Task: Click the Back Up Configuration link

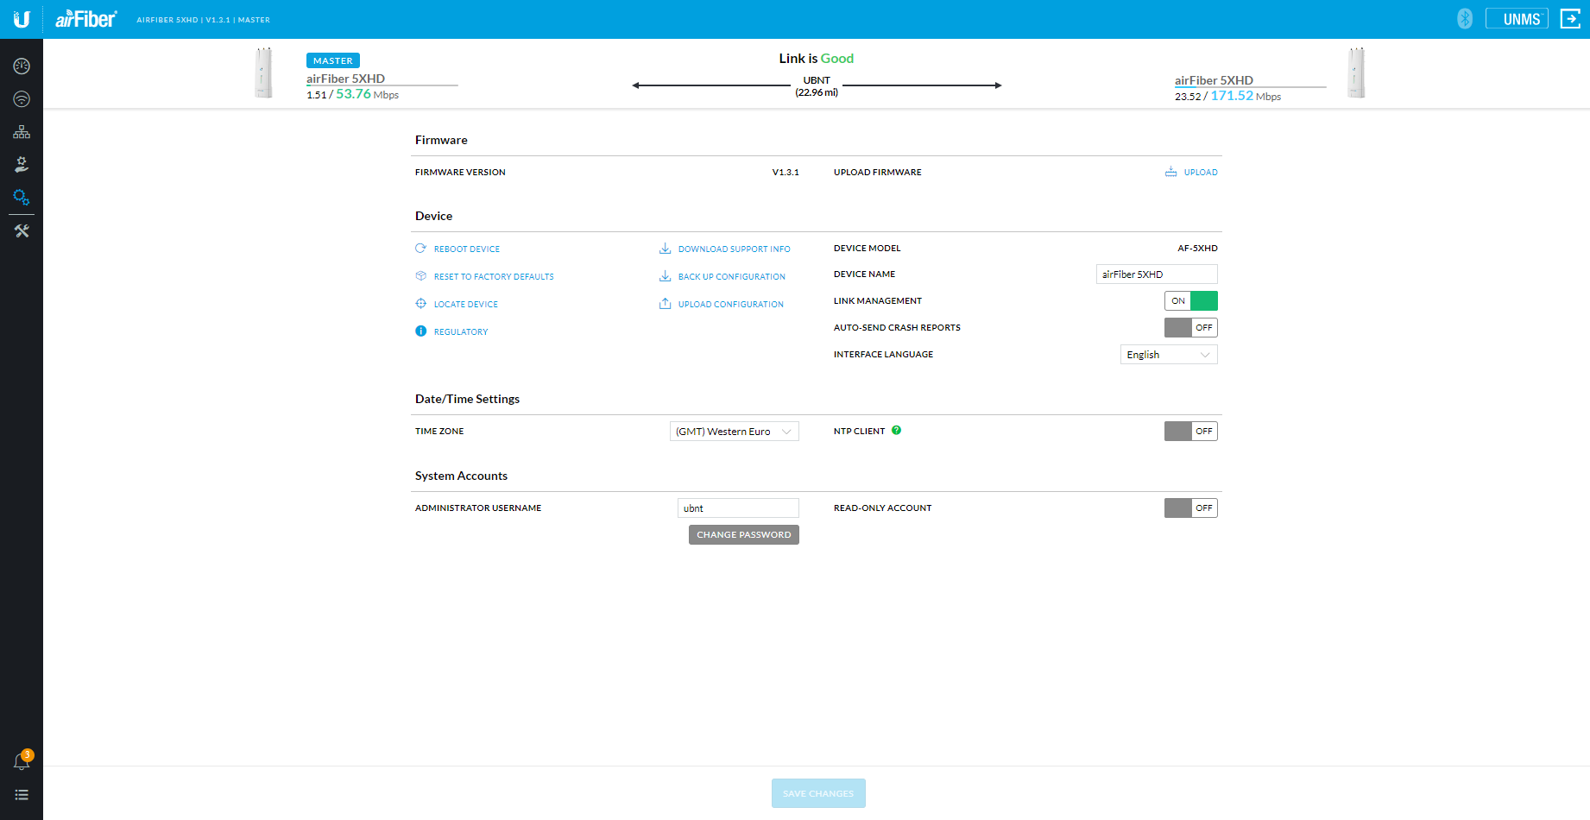Action: 731,276
